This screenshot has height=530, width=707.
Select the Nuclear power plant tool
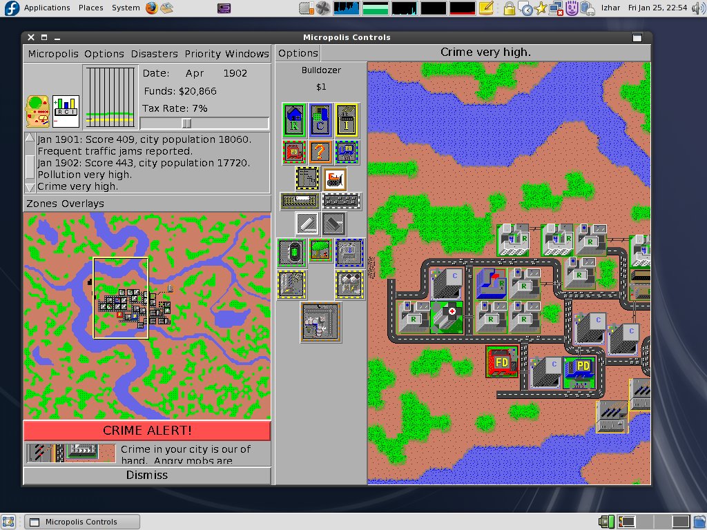(349, 284)
